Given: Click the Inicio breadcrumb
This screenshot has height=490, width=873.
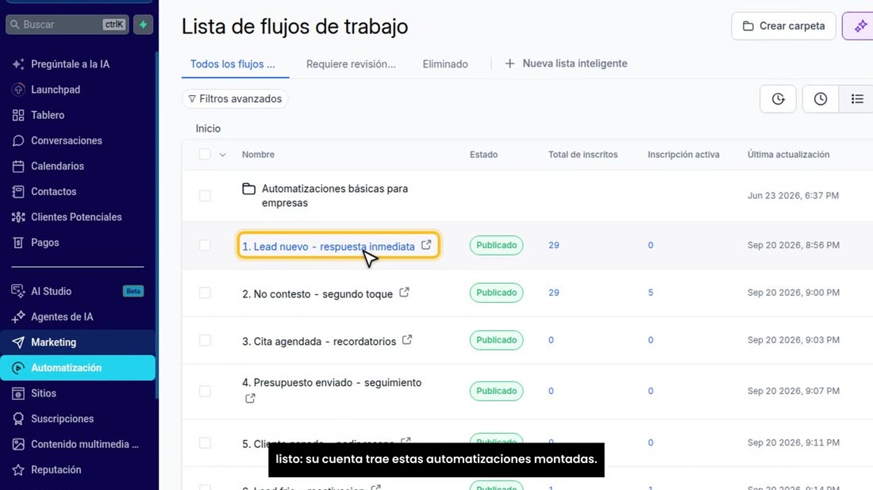Looking at the screenshot, I should coord(208,128).
